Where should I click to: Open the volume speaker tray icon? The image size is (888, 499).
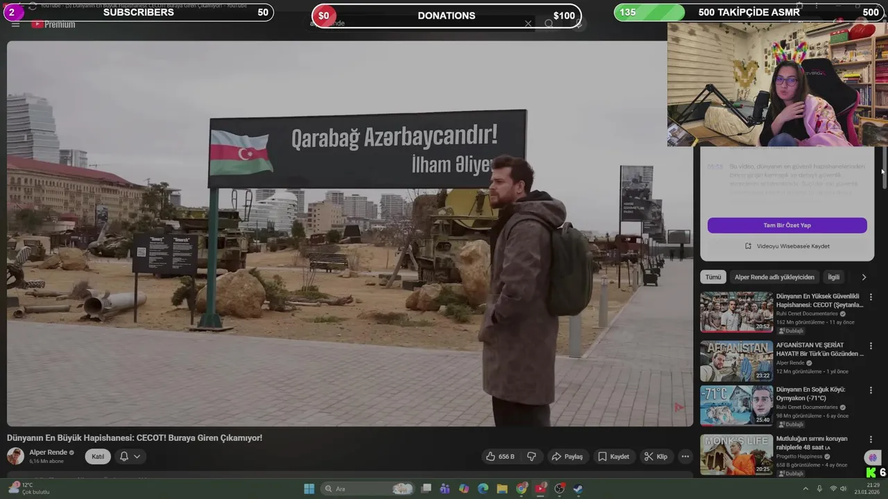tap(844, 489)
